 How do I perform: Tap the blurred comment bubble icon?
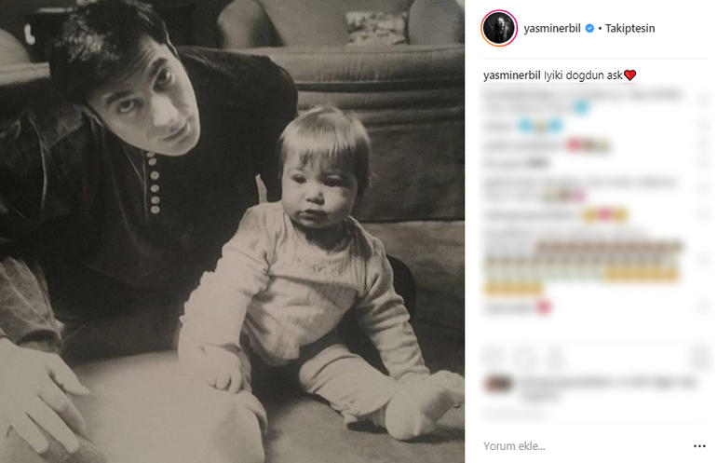[x=524, y=357]
